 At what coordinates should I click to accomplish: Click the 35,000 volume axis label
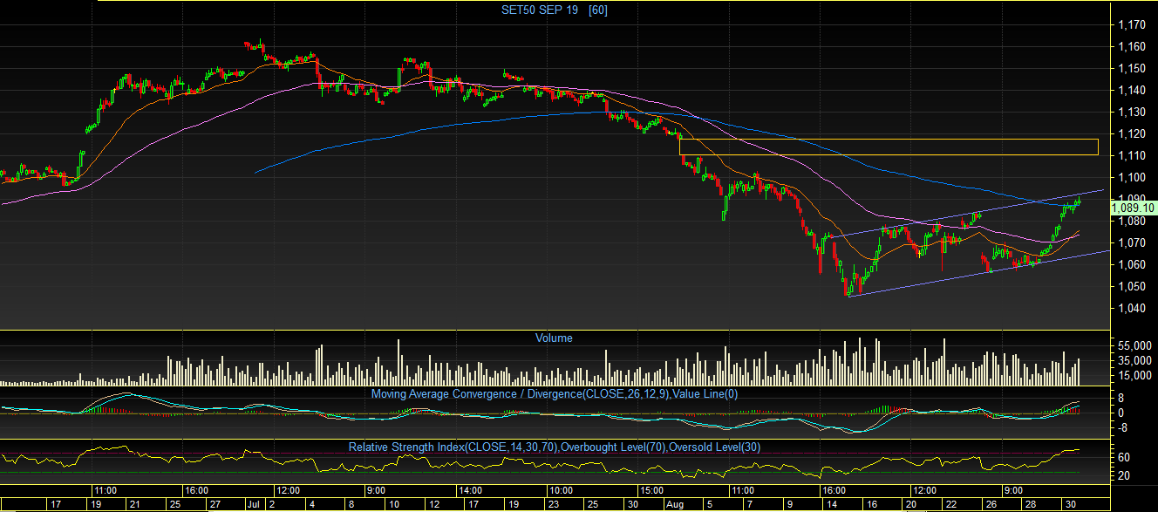(1134, 360)
